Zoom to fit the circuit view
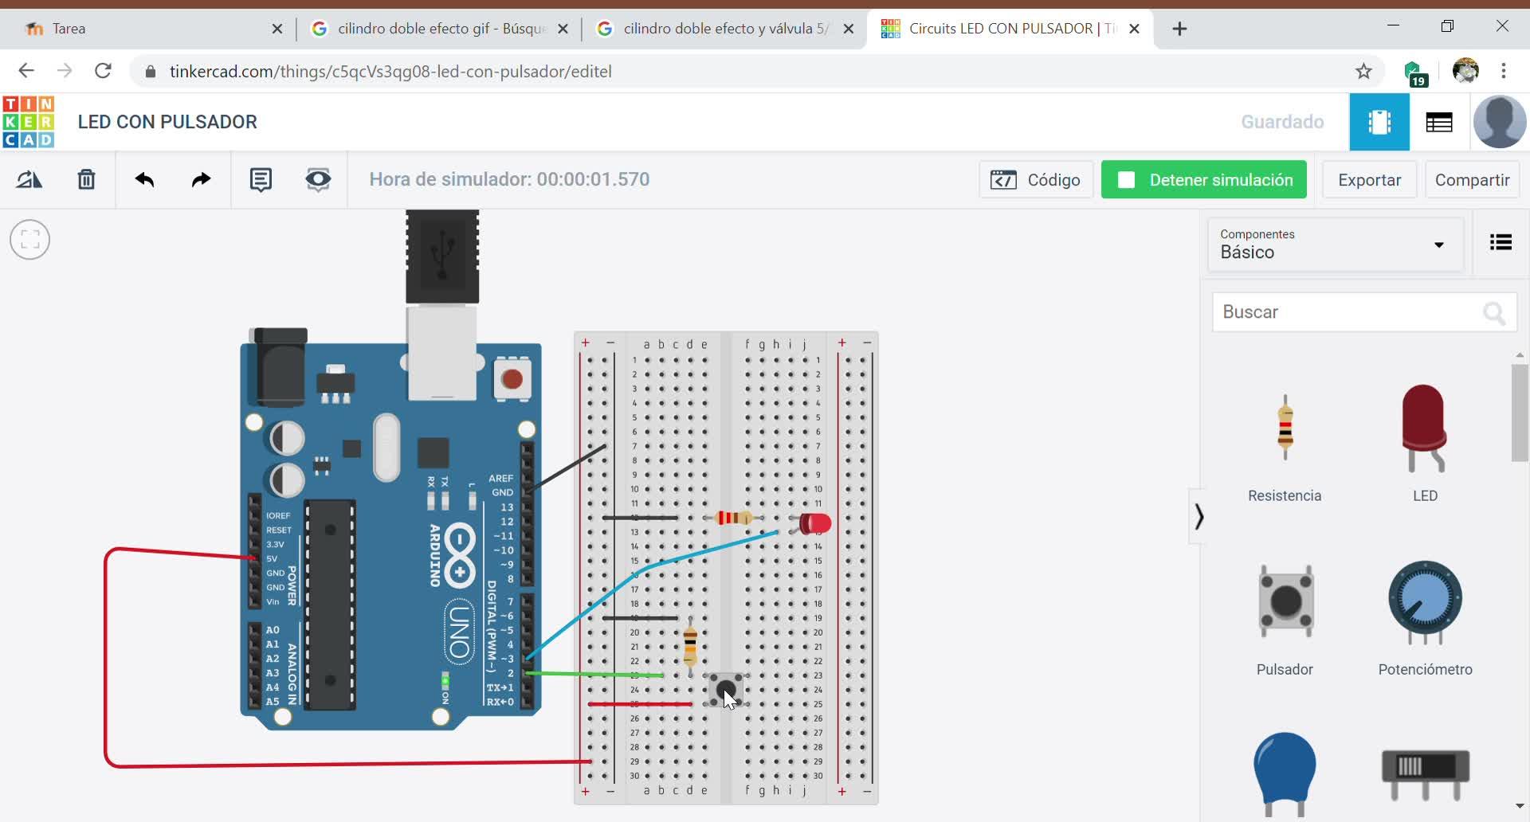Screen dimensions: 1530x822 point(30,240)
